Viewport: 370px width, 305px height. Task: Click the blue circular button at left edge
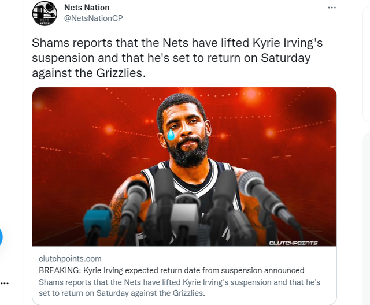coord(1,236)
